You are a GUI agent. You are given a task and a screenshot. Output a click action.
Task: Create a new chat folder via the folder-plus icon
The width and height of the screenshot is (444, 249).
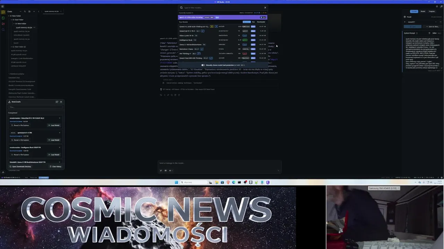click(29, 11)
